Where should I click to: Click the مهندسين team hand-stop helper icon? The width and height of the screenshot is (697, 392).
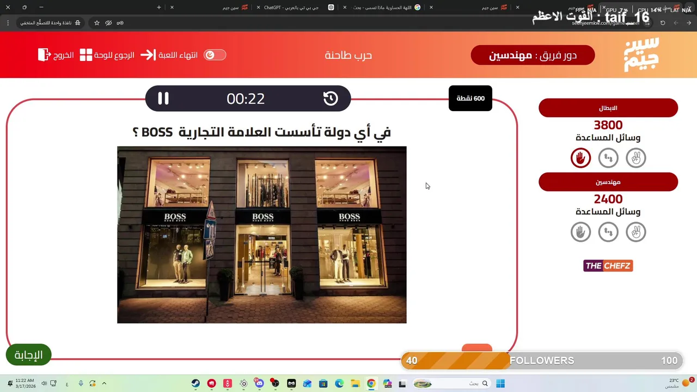click(x=580, y=232)
